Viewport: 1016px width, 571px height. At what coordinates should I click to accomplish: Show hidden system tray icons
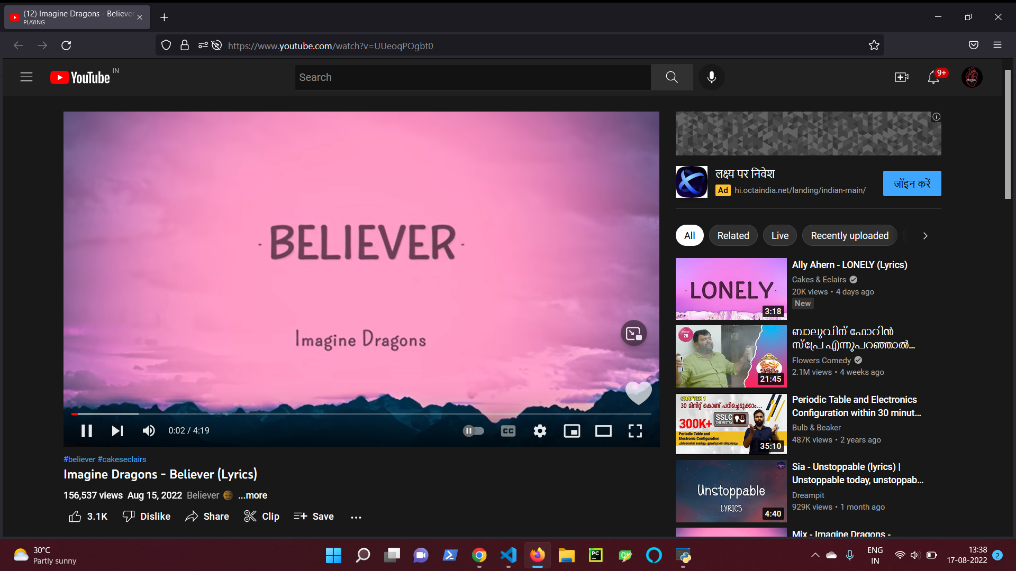815,555
